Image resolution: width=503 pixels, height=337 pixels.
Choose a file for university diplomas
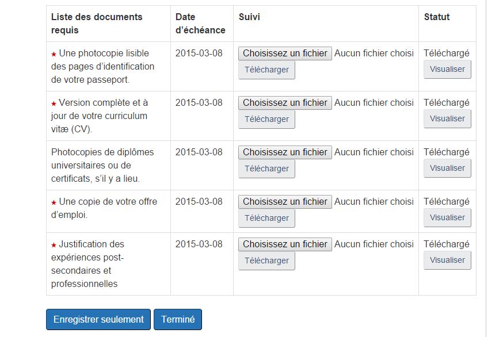pos(285,152)
